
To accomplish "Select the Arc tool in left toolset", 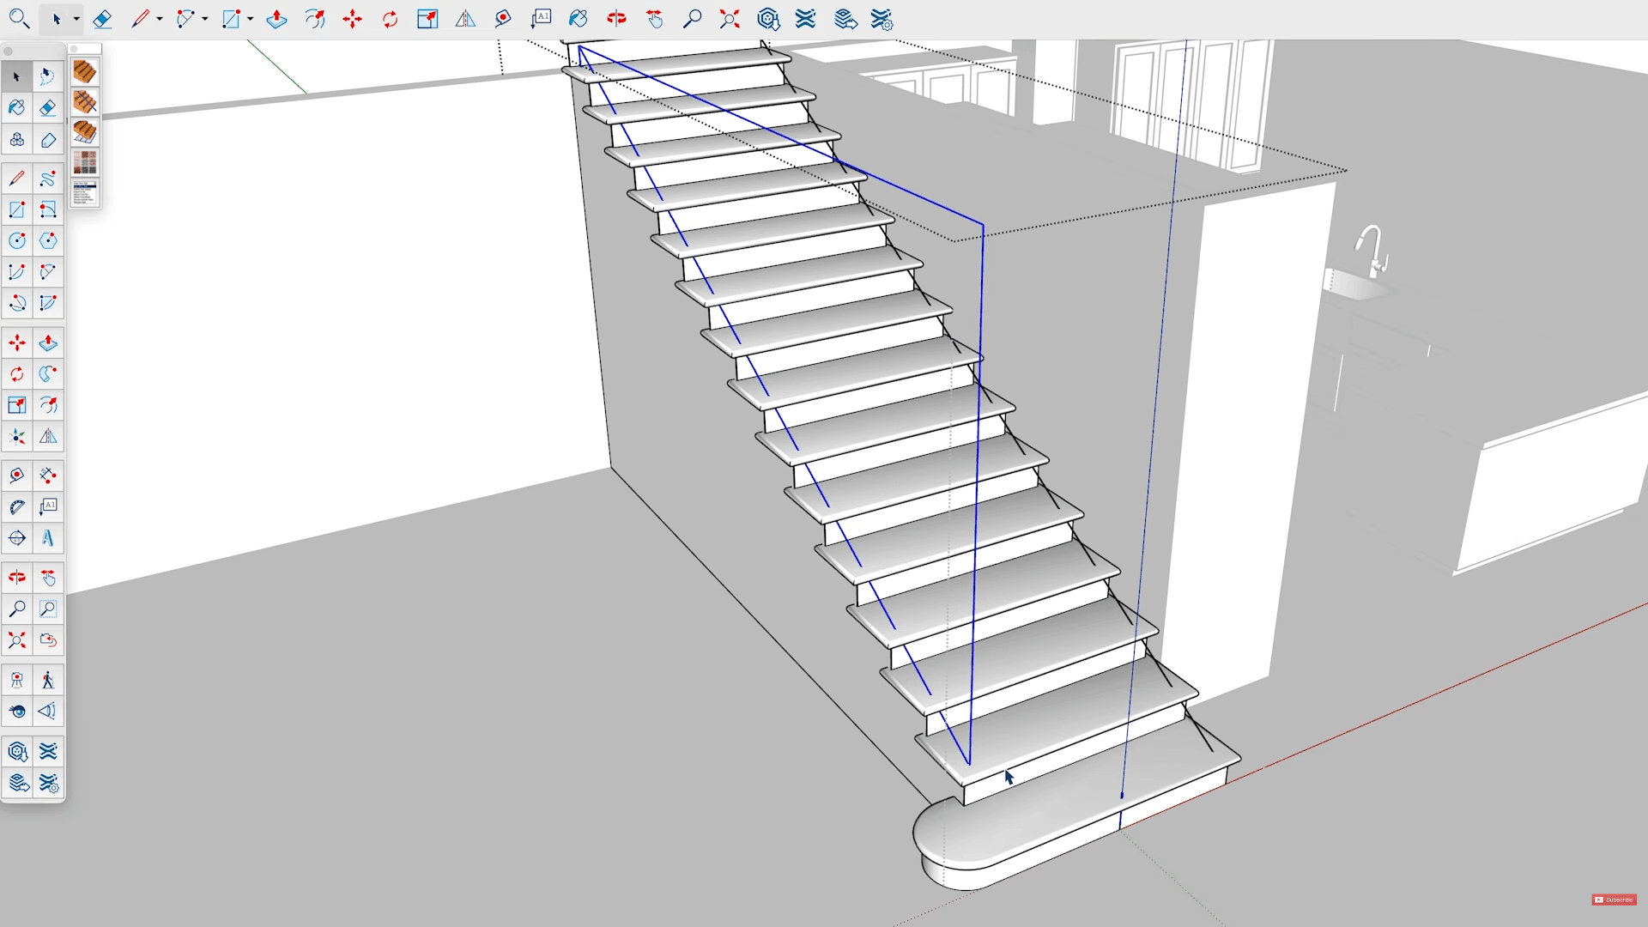I will coord(16,272).
